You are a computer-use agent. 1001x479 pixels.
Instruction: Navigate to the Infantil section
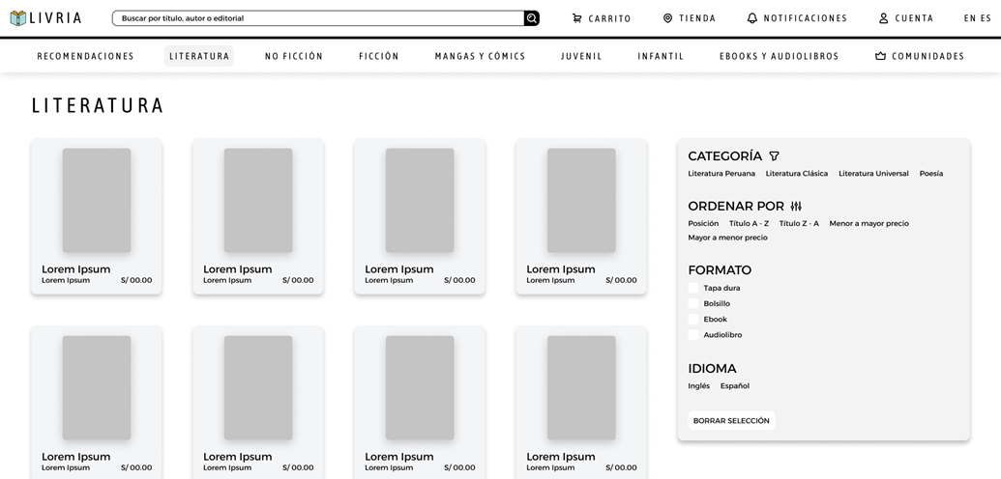(x=661, y=56)
